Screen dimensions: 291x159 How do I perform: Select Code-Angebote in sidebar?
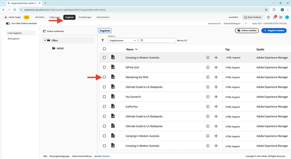pyautogui.click(x=21, y=33)
